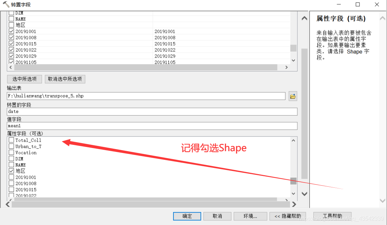
Task: Uncheck 20191015 in the input fields list
Action: pyautogui.click(x=12, y=44)
